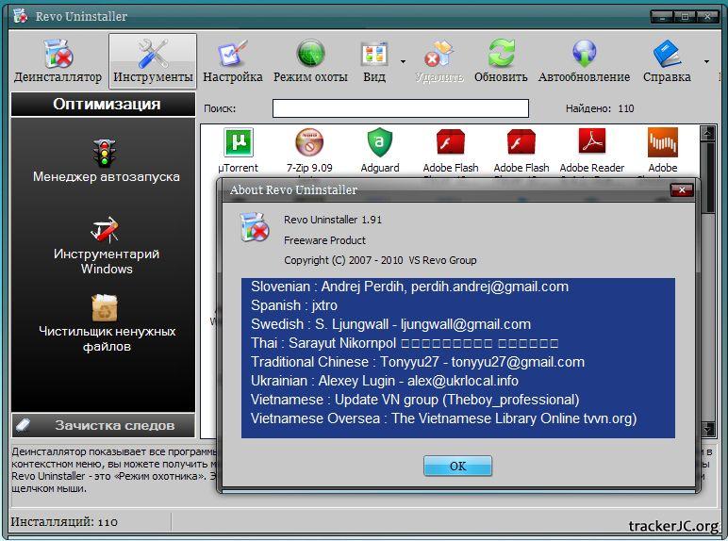The image size is (728, 541).
Task: Open Автообновление globe icon
Action: click(584, 55)
